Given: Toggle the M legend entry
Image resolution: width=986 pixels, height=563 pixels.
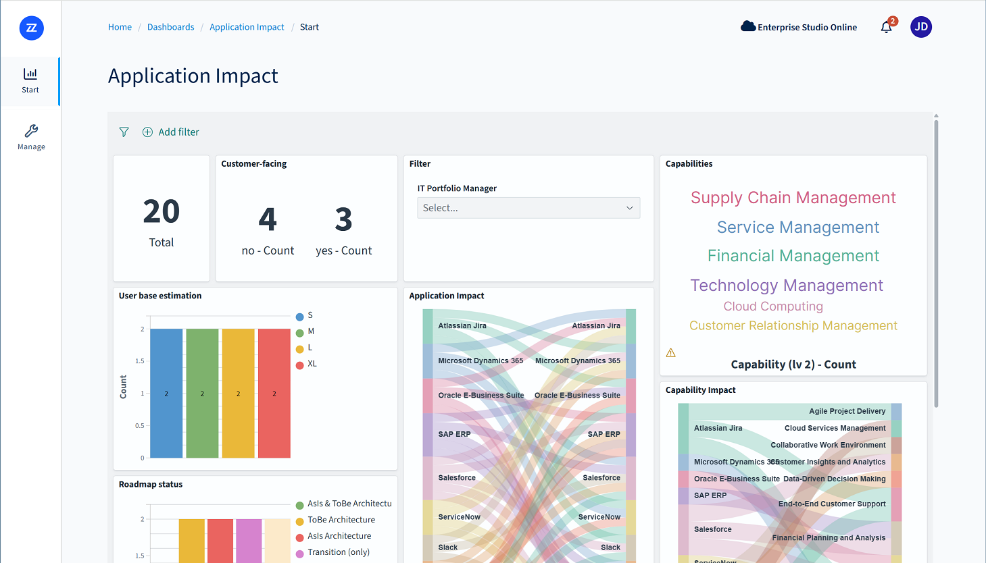Looking at the screenshot, I should coord(305,331).
